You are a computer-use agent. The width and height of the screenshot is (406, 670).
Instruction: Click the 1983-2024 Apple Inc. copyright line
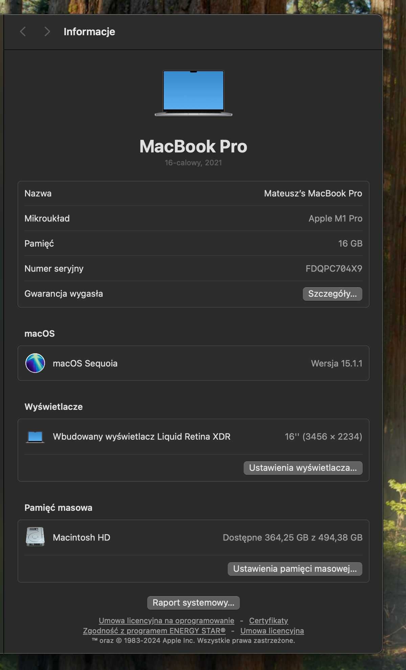193,641
